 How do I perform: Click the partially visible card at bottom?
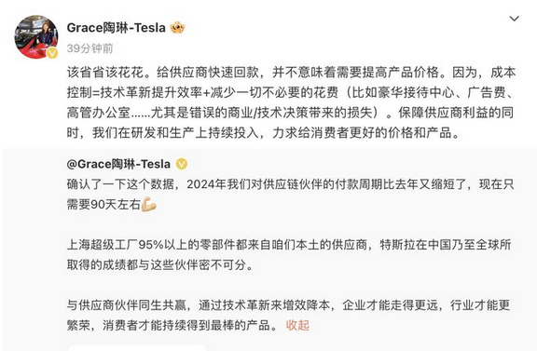coord(137,347)
